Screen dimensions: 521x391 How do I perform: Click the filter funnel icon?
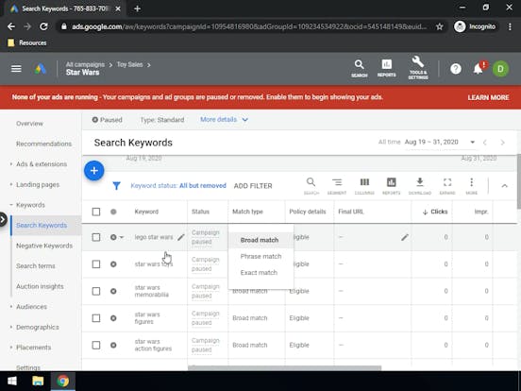[116, 185]
